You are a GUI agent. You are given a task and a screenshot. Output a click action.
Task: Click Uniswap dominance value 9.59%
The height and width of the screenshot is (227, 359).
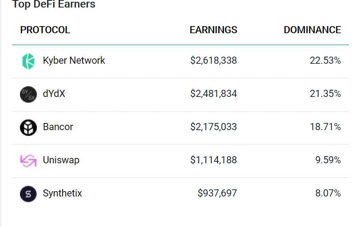point(328,160)
